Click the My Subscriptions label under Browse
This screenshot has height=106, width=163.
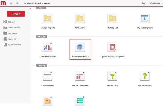(145, 28)
